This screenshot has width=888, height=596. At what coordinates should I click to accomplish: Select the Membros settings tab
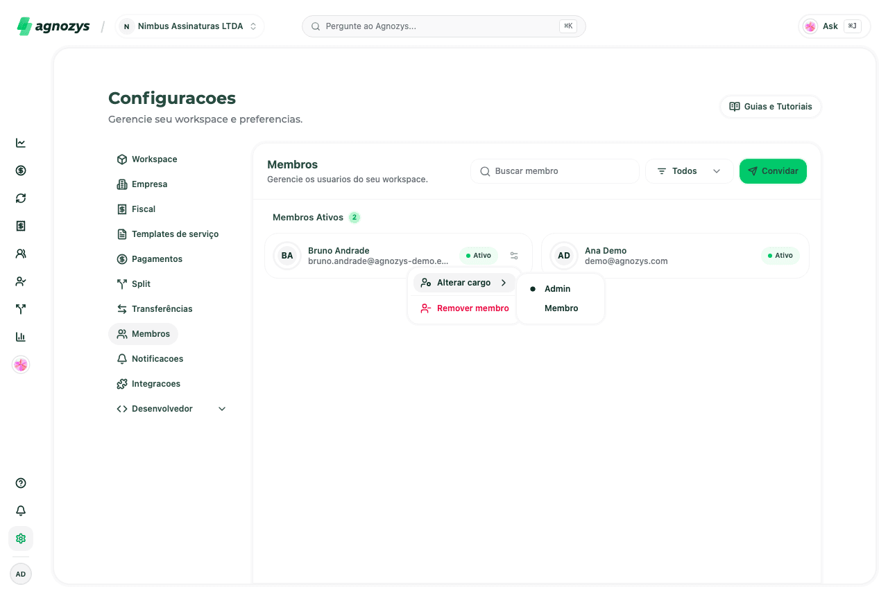tap(143, 334)
